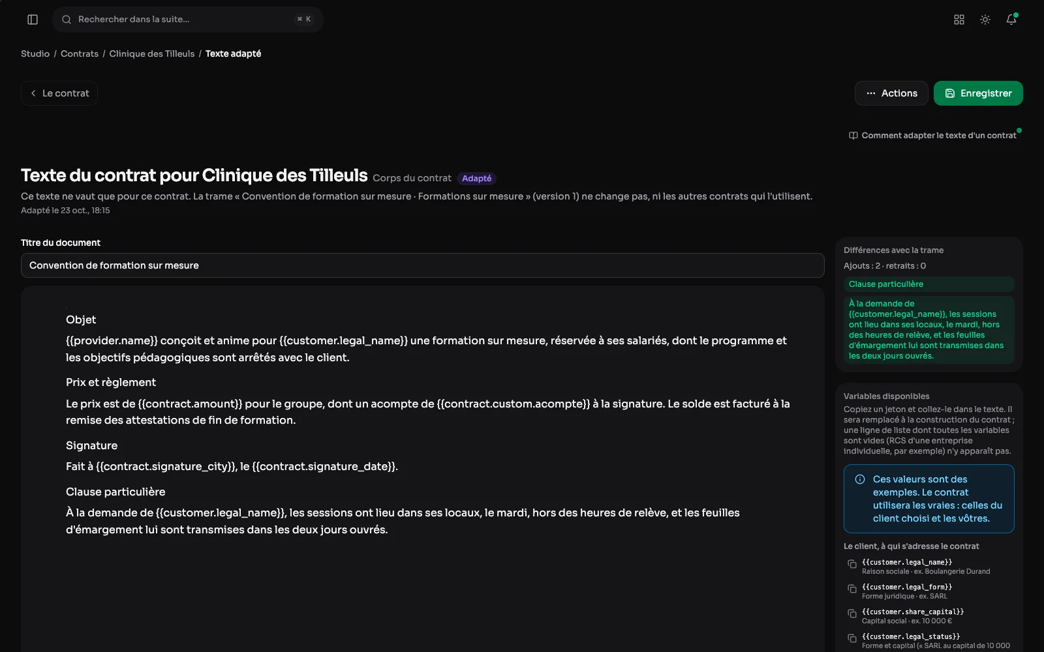Click the Clause particulière heading in the editor
Image resolution: width=1044 pixels, height=652 pixels.
click(115, 492)
